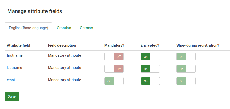Disable encryption for the lastname attribute

(150, 69)
